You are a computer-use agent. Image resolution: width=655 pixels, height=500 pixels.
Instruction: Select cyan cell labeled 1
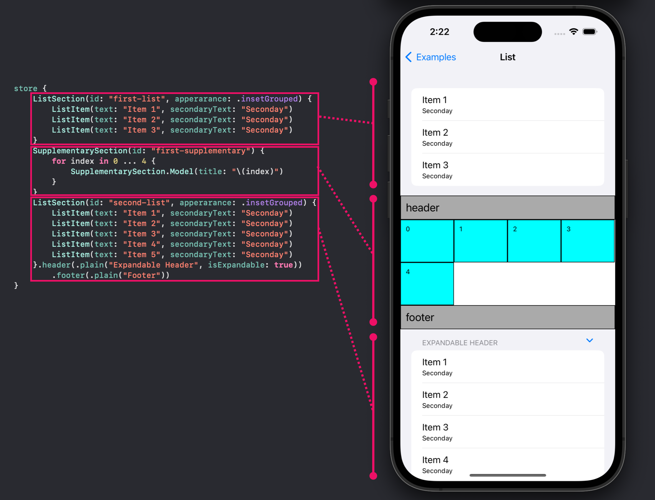[x=481, y=241]
